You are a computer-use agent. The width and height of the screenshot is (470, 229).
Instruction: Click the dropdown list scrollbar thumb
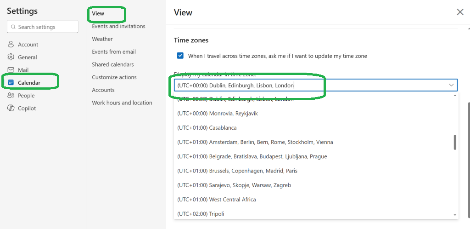coord(455,142)
